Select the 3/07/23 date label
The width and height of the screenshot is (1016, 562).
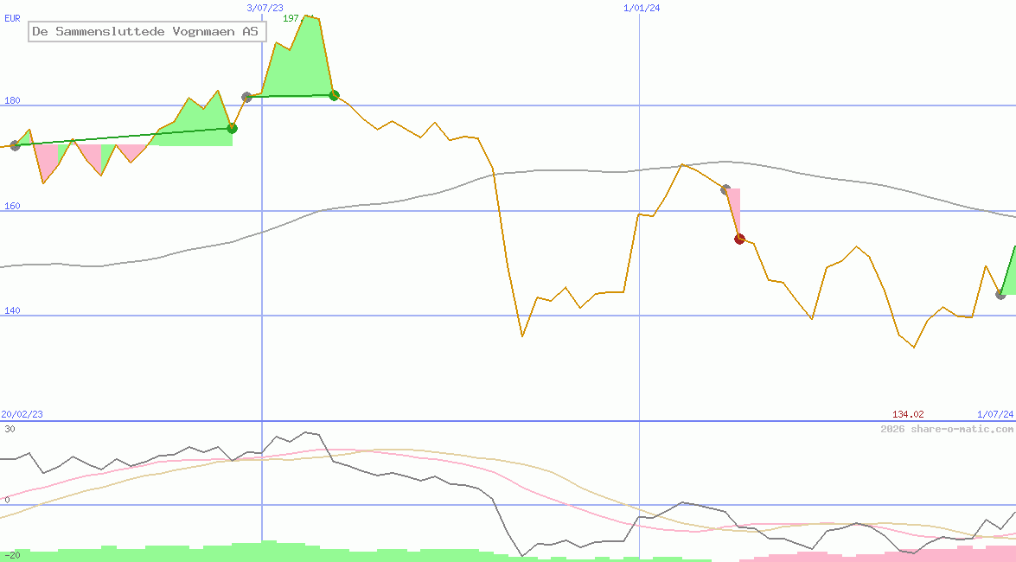pos(265,8)
